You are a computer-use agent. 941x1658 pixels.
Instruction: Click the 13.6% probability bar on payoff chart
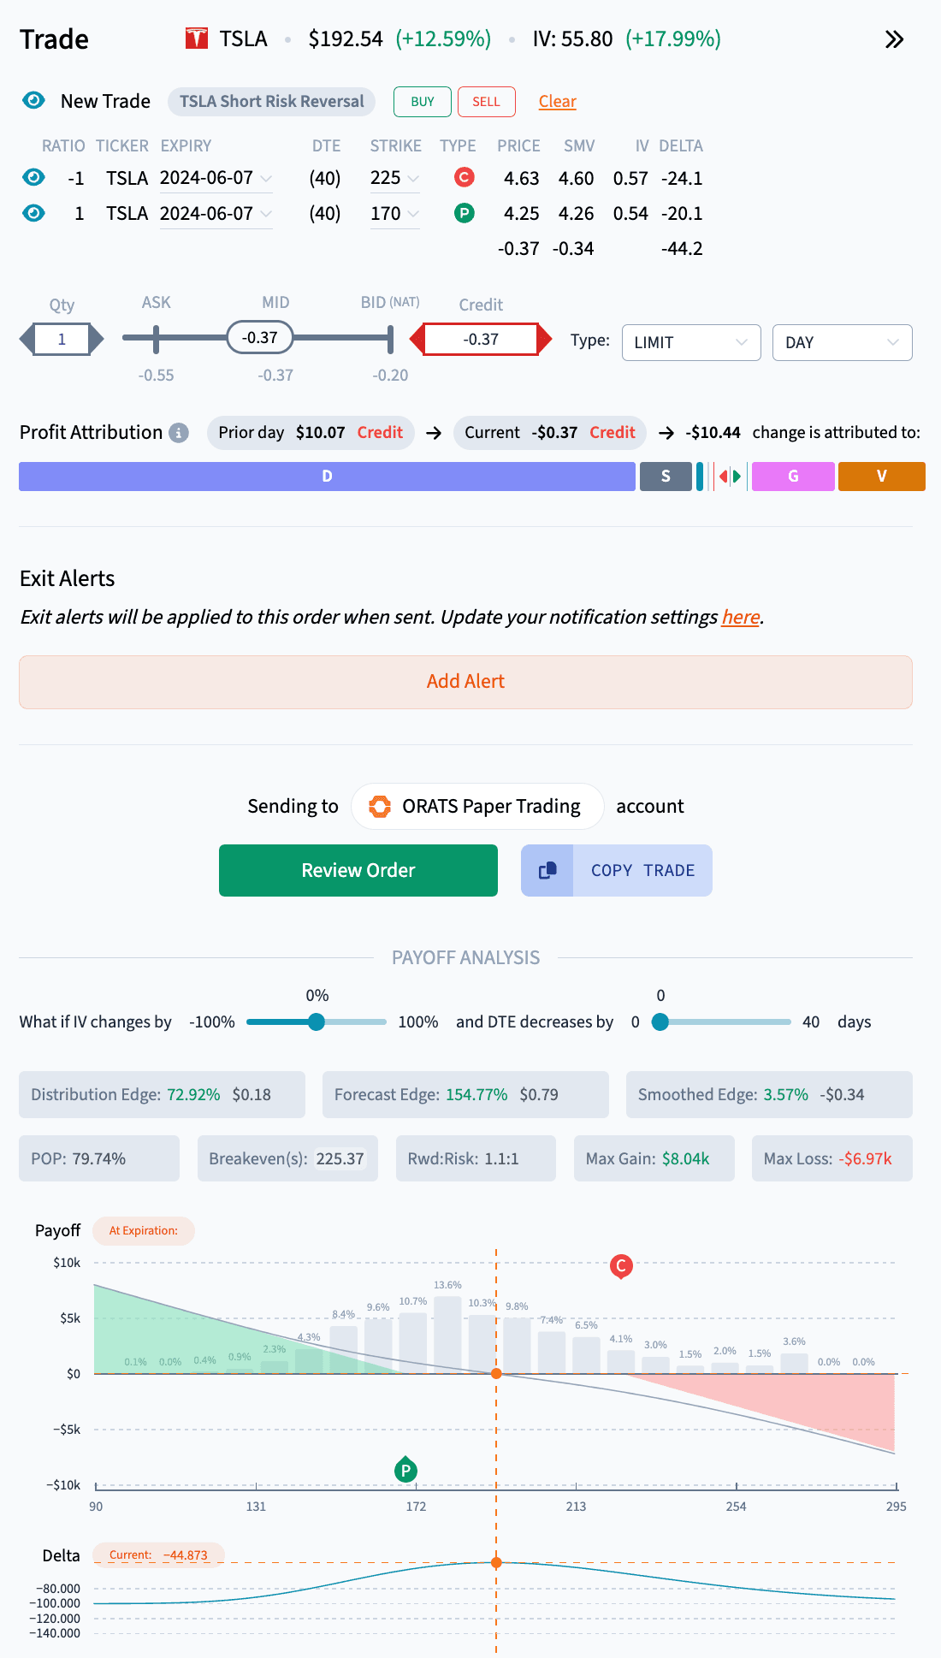pyautogui.click(x=447, y=1335)
